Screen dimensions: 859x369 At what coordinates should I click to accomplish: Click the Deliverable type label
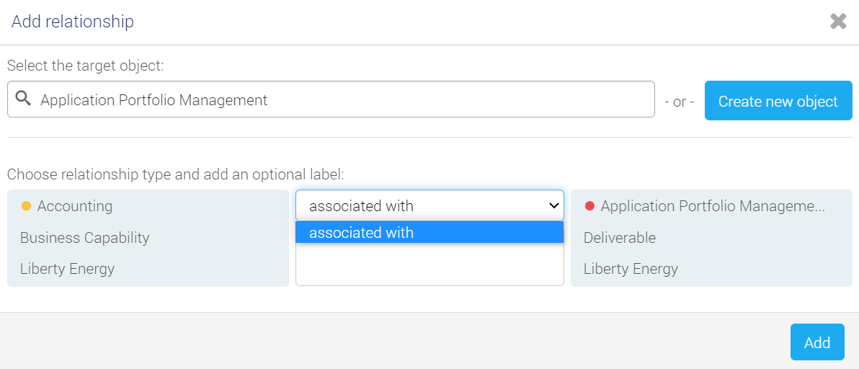click(620, 238)
